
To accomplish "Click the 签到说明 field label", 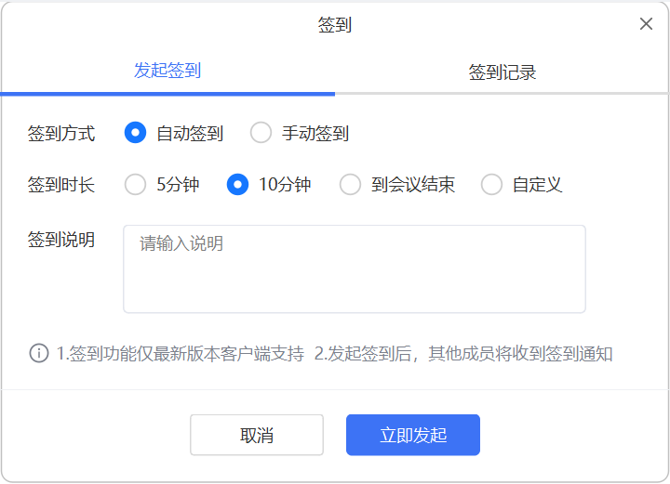I will point(61,240).
